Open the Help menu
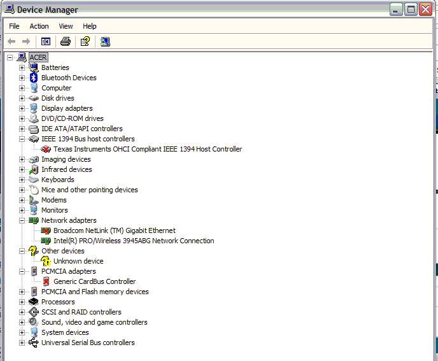Screen dimensions: 438x361 (89, 26)
